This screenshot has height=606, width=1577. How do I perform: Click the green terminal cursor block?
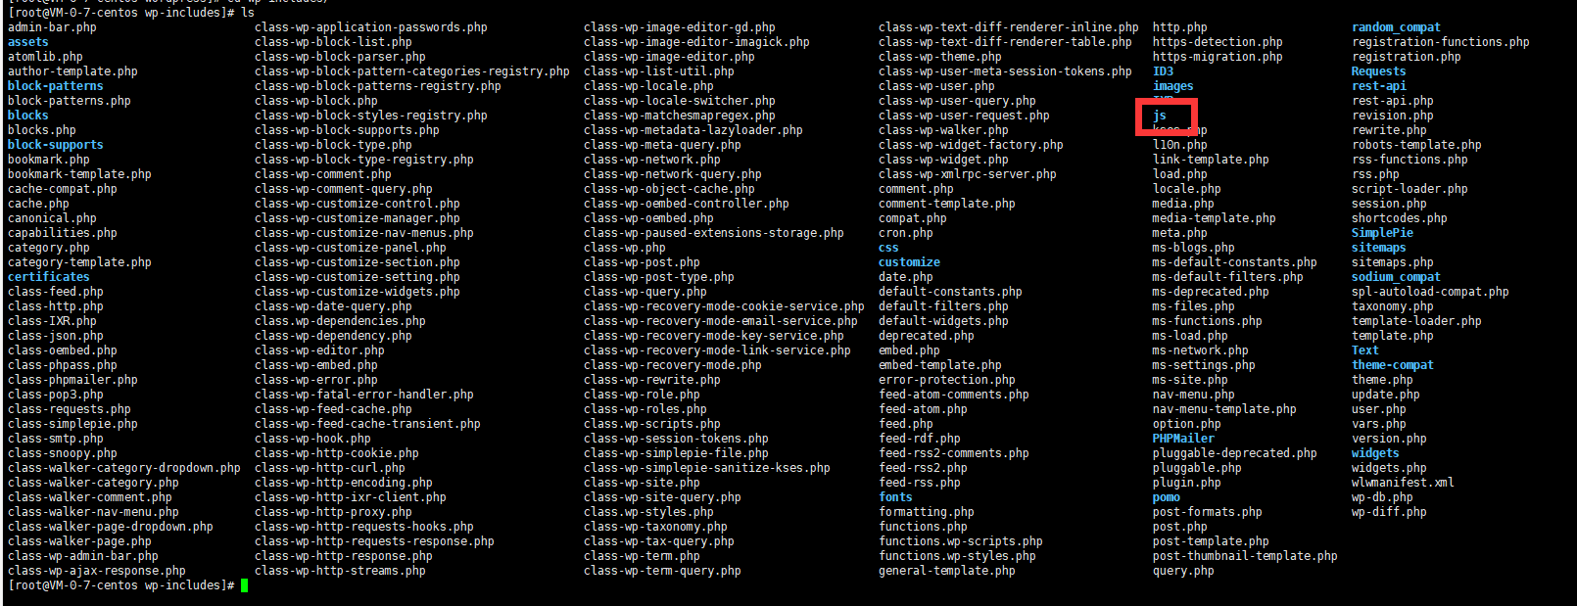point(244,585)
